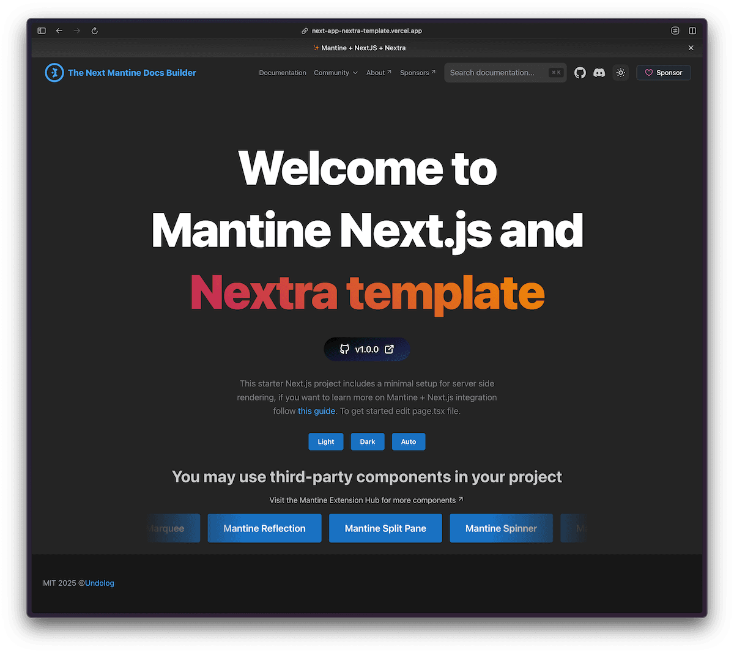Select Documentation in the navigation bar
This screenshot has width=734, height=653.
tap(282, 72)
